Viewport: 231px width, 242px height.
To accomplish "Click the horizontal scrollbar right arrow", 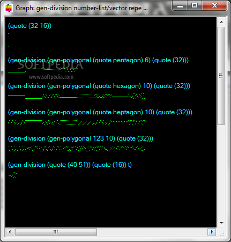I will coord(212,232).
